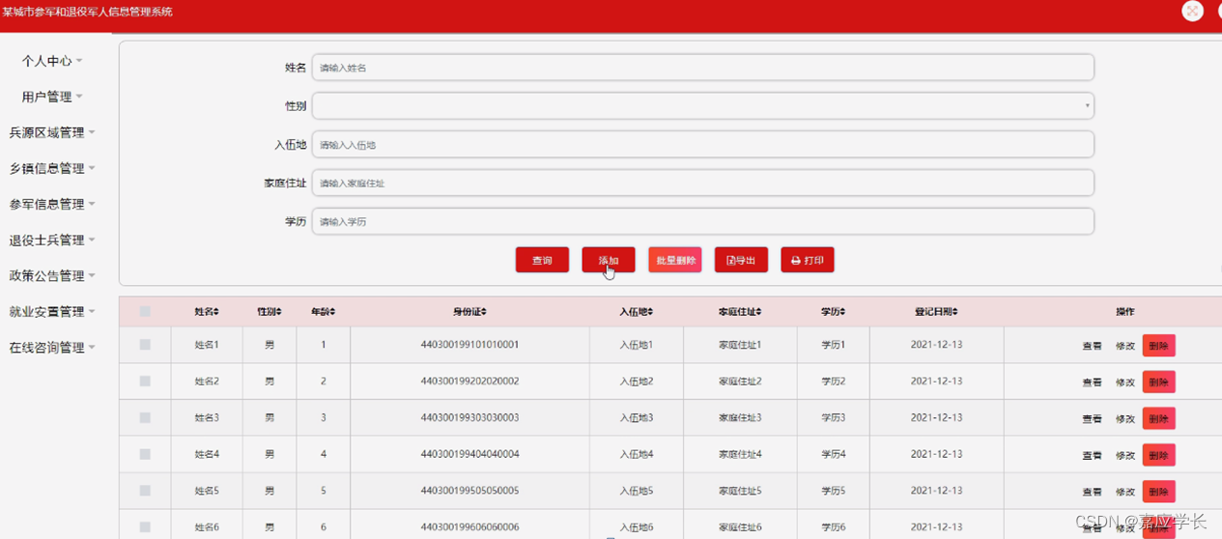Tick the select-all checkbox in table header

tap(145, 312)
